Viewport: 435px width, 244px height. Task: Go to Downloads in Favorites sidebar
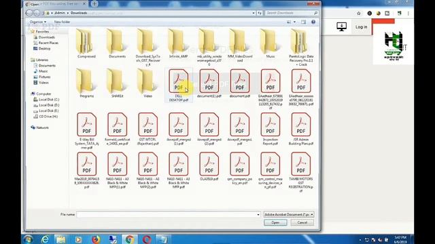coord(46,37)
